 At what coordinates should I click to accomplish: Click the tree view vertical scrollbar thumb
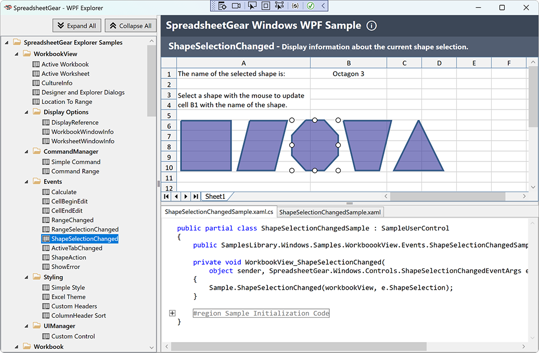(x=151, y=80)
